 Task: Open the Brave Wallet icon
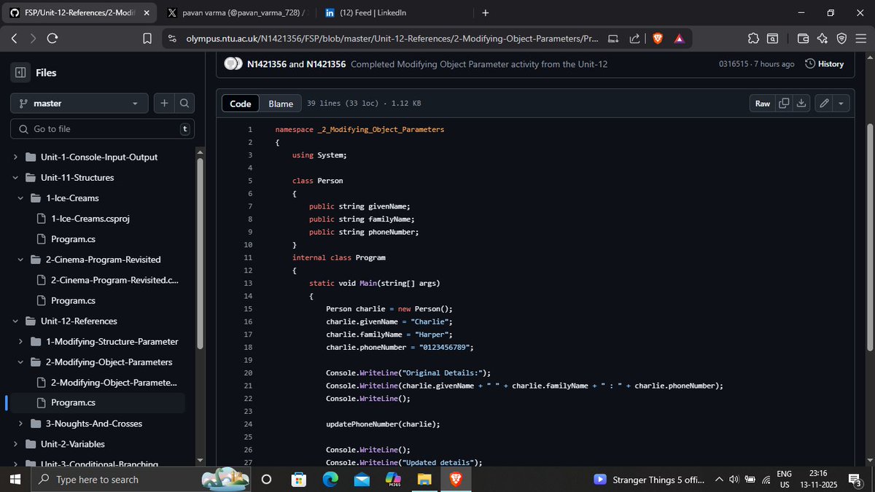point(803,38)
